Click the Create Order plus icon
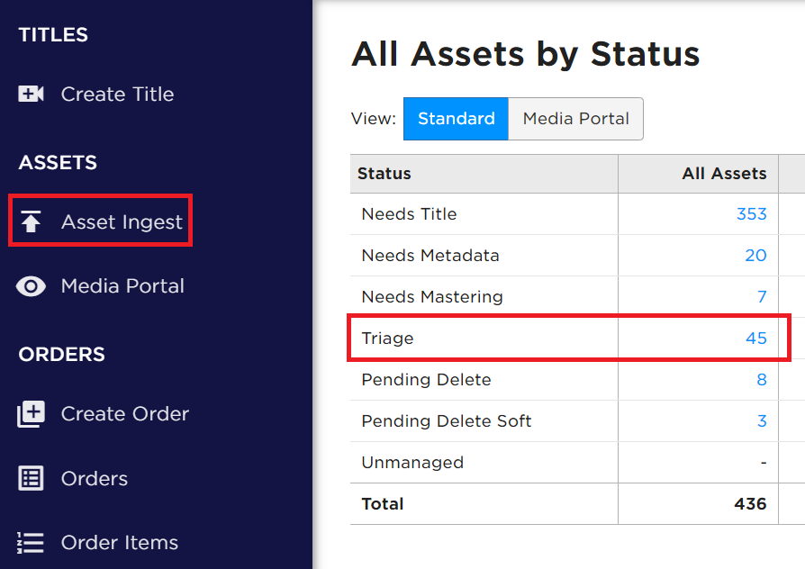This screenshot has width=805, height=569. tap(31, 414)
